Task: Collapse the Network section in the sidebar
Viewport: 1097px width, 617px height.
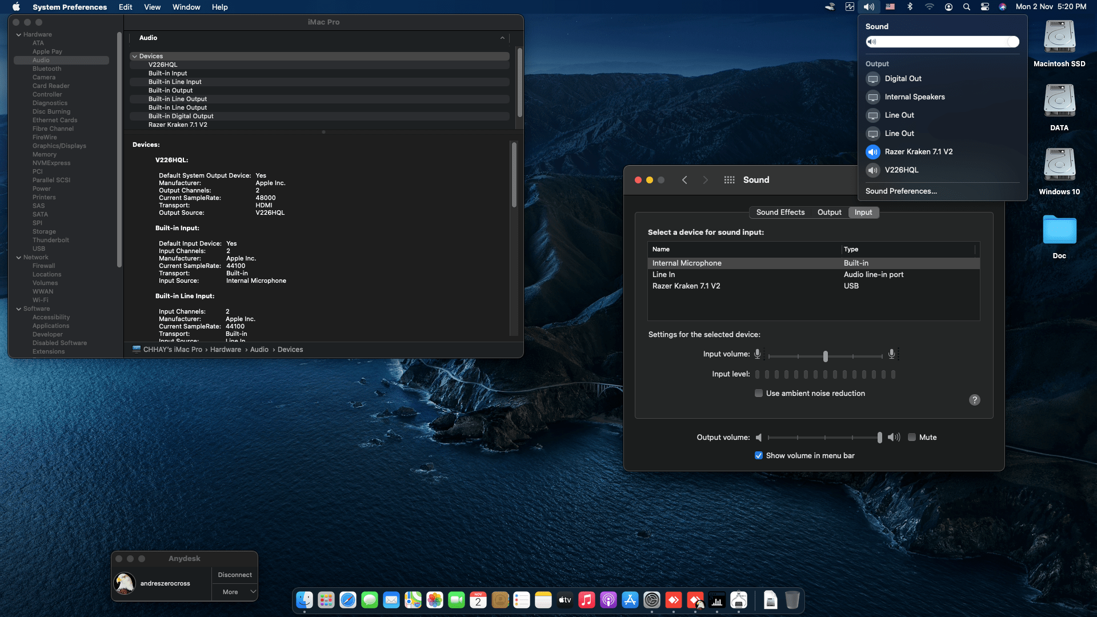Action: [19, 257]
